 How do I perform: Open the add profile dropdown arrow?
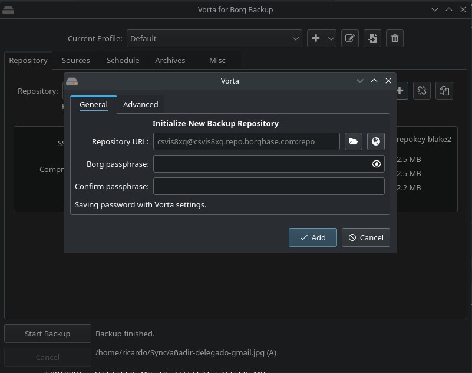coord(331,38)
